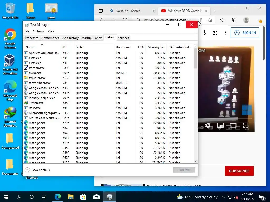This screenshot has height=202, width=270.
Task: Sort processes by PID column header
Action: click(x=67, y=47)
